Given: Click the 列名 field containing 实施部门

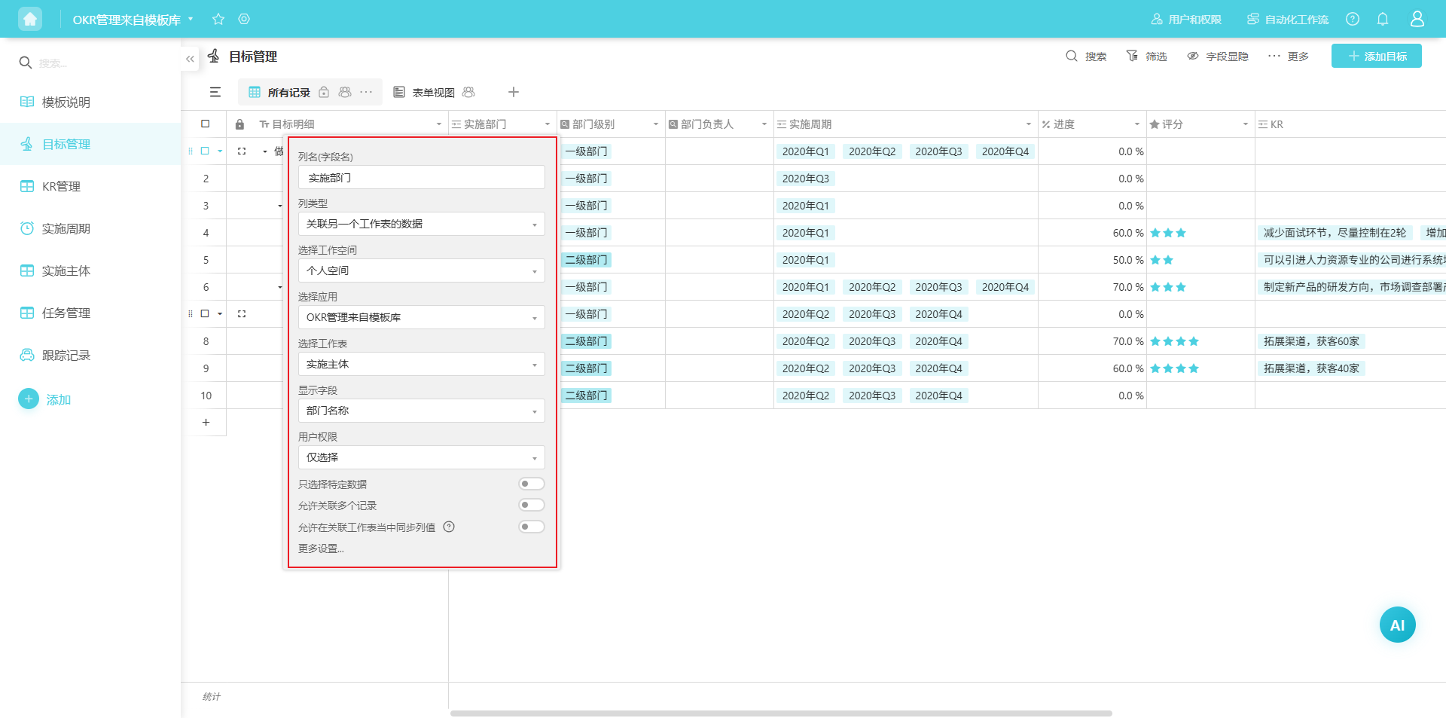Looking at the screenshot, I should tap(422, 177).
